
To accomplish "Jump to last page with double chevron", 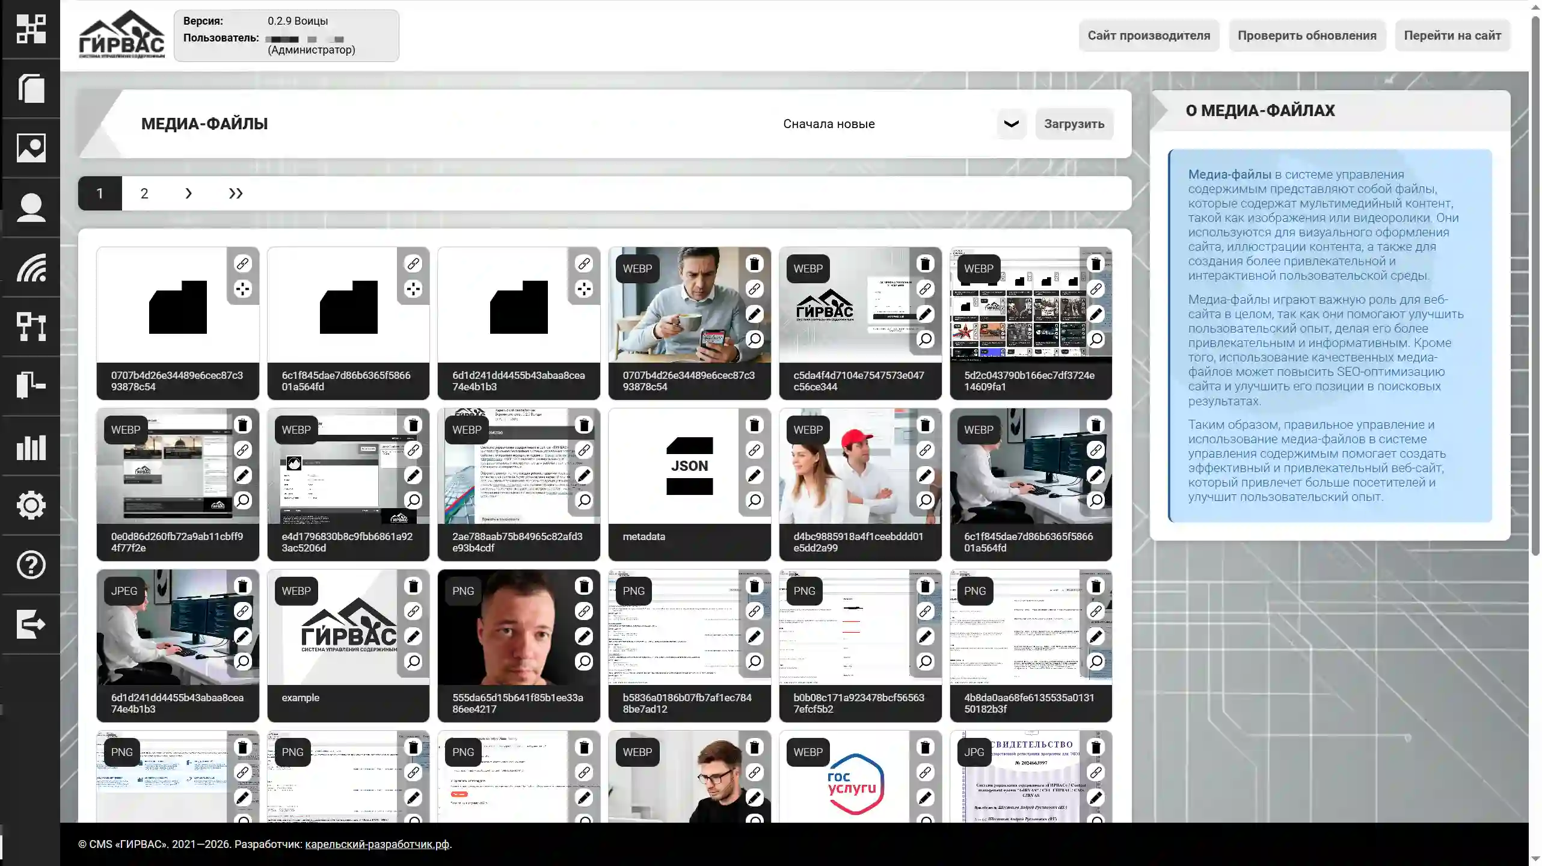I will 235,194.
